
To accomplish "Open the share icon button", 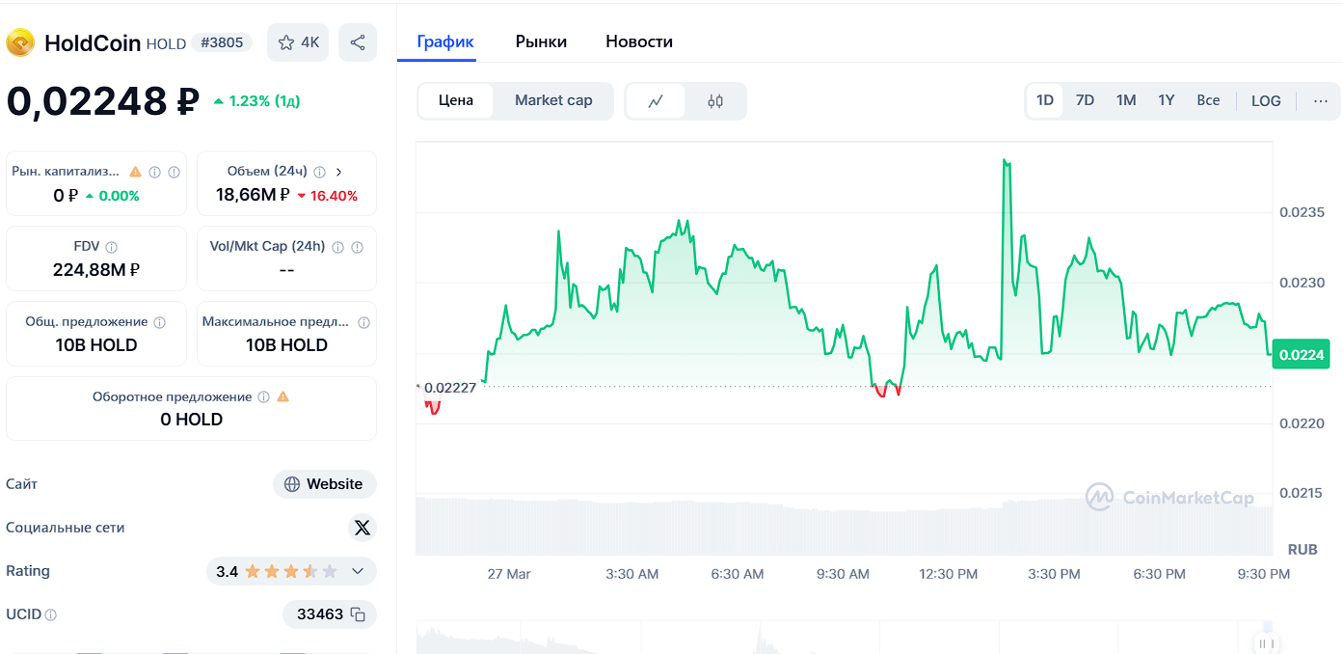I will click(x=358, y=42).
